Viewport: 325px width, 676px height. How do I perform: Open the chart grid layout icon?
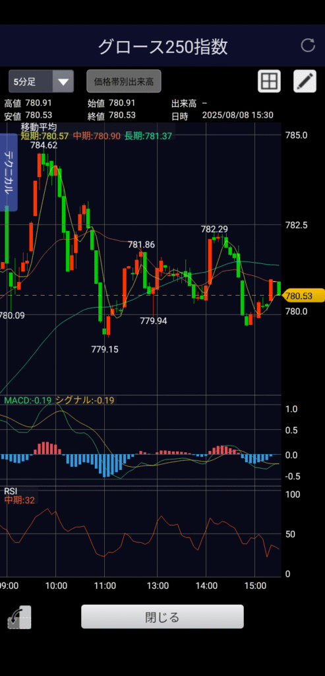click(x=270, y=81)
